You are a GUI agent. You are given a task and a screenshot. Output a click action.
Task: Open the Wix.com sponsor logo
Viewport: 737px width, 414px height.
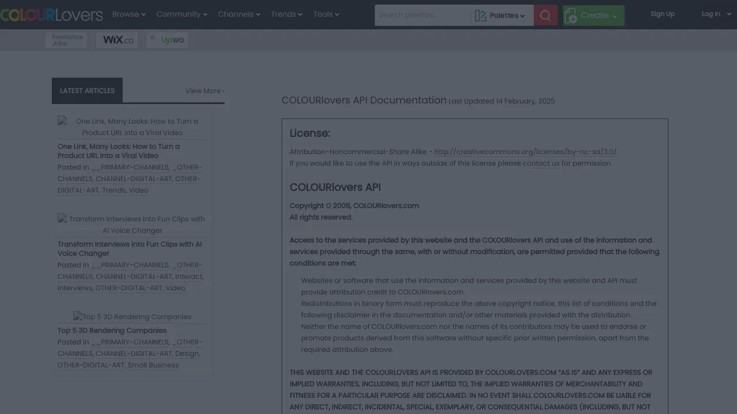click(118, 40)
